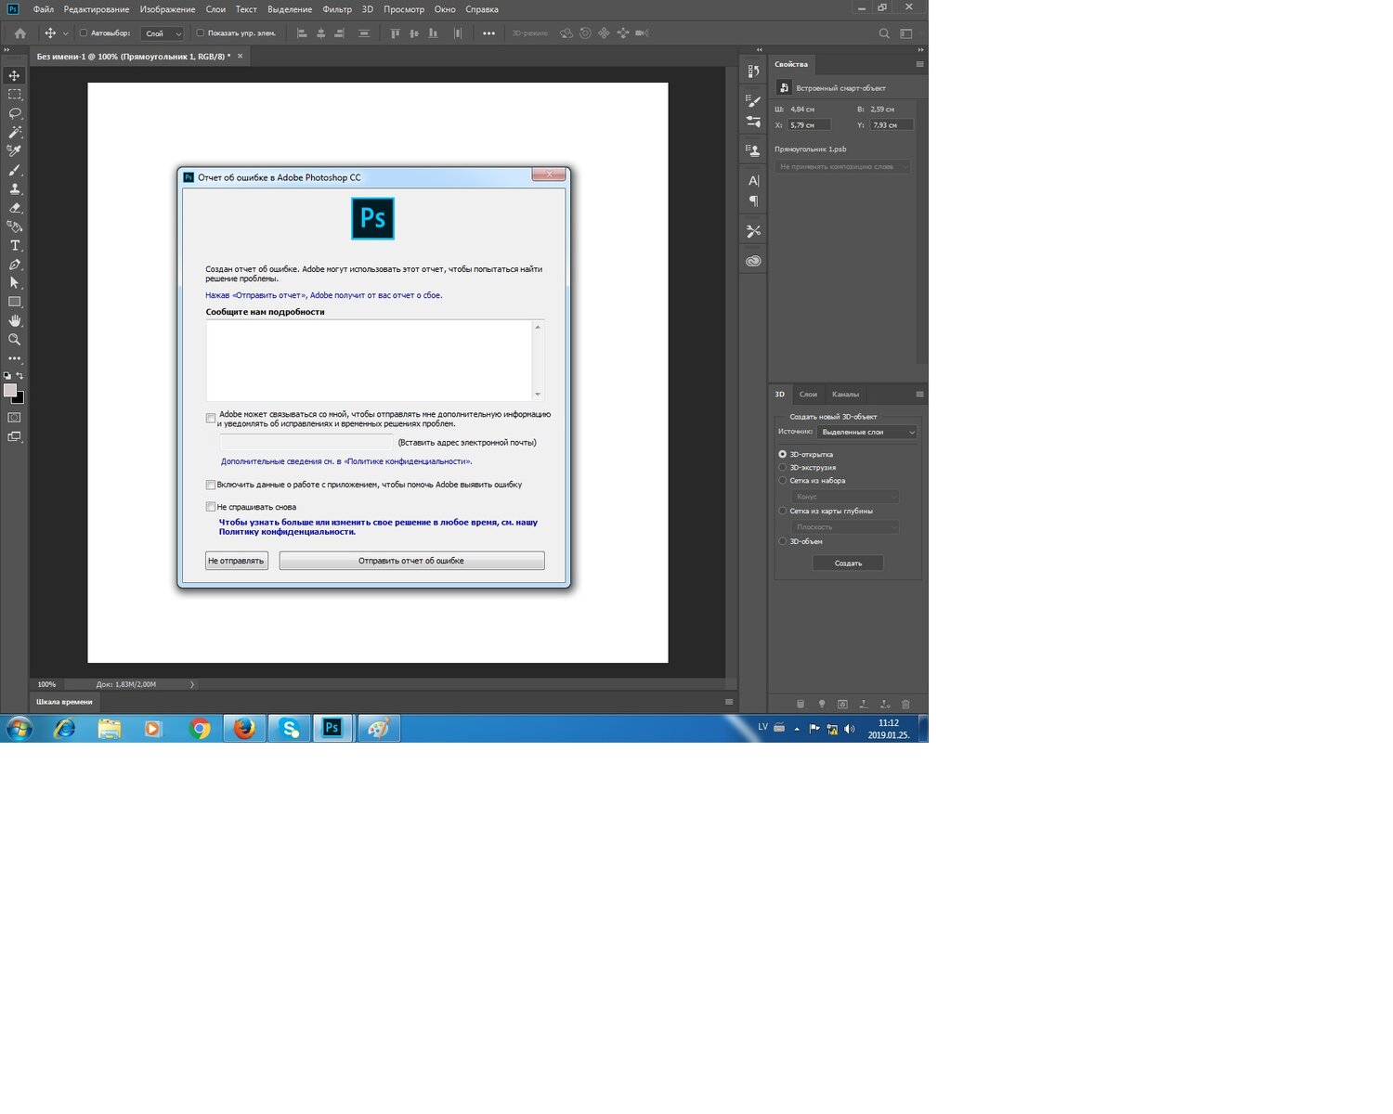Open the Изображение menu
Image resolution: width=1393 pixels, height=1114 pixels.
pyautogui.click(x=167, y=9)
